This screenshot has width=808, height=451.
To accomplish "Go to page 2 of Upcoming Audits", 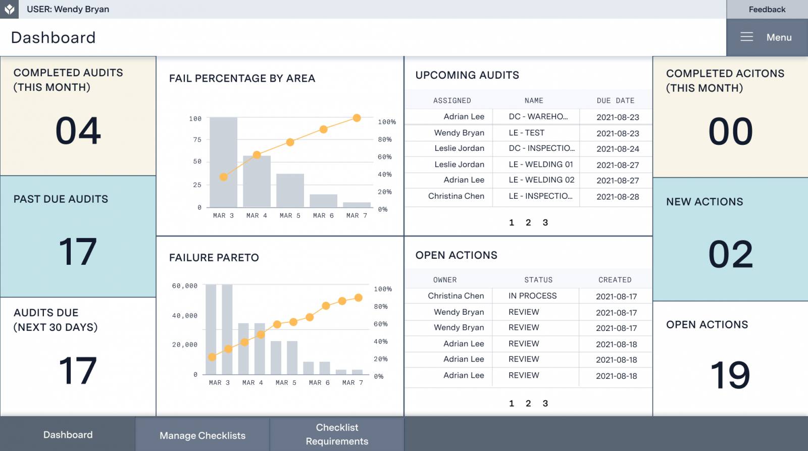I will pyautogui.click(x=528, y=222).
